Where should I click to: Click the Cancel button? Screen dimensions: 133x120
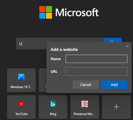pyautogui.click(x=86, y=85)
